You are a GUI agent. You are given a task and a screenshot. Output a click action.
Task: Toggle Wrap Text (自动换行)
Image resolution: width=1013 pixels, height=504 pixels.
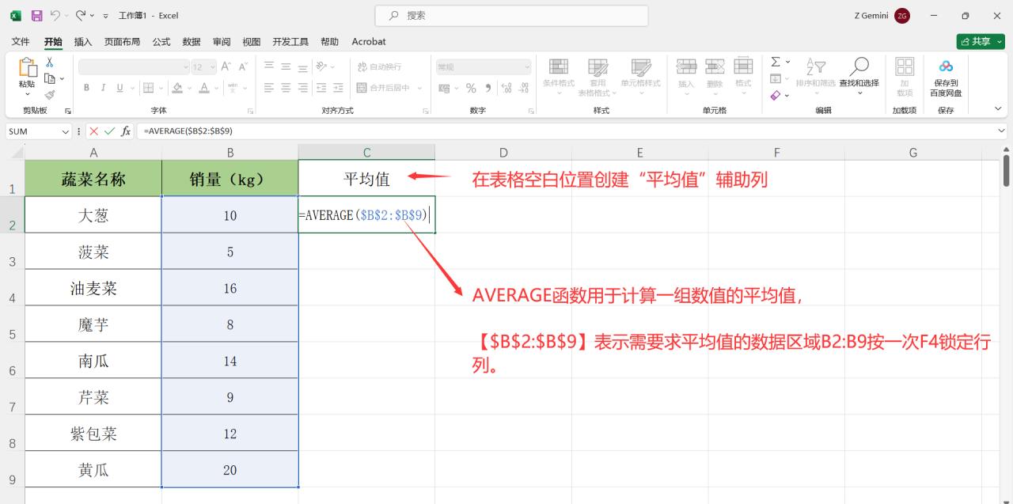[x=379, y=67]
